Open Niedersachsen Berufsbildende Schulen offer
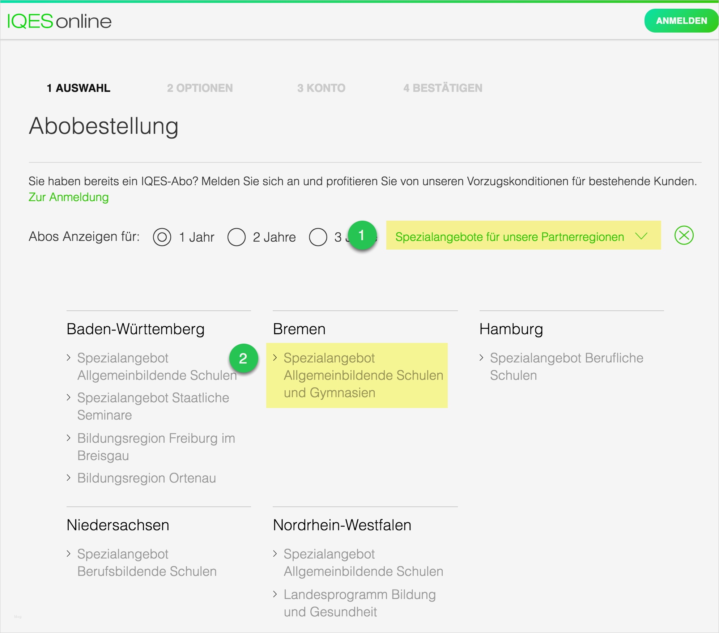 pyautogui.click(x=146, y=562)
